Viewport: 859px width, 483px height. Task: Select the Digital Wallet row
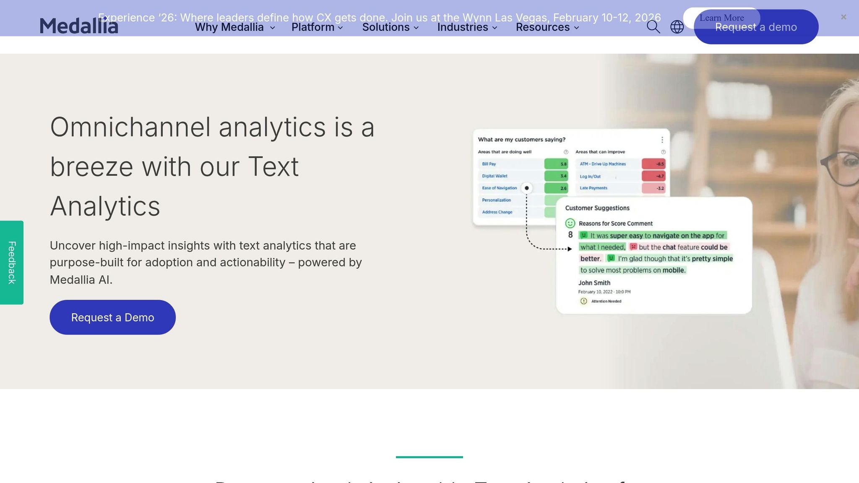pyautogui.click(x=523, y=176)
